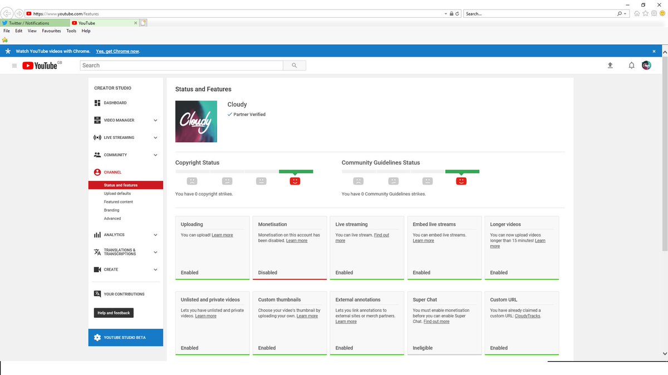Viewport: 668px width, 375px height.
Task: Expand the Analytics section
Action: click(x=155, y=235)
